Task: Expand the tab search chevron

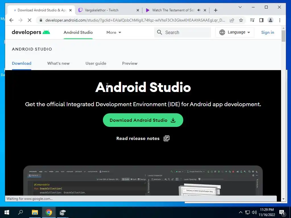Action: (x=240, y=7)
